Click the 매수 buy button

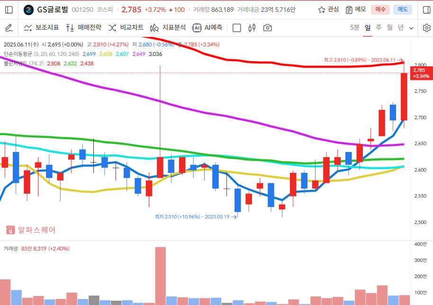pyautogui.click(x=380, y=9)
